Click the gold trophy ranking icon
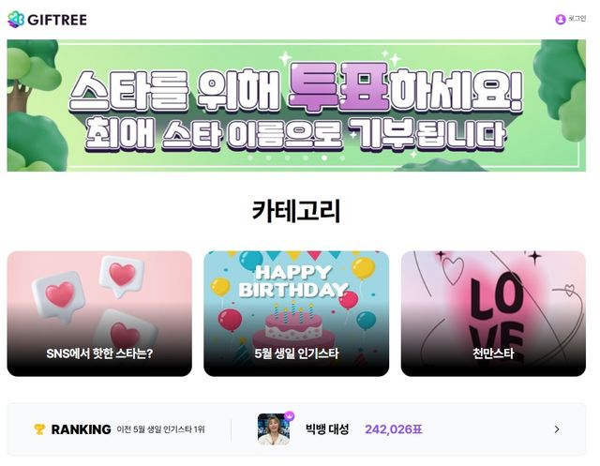 click(39, 429)
